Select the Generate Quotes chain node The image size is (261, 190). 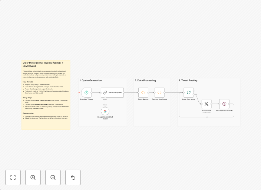(x=112, y=92)
